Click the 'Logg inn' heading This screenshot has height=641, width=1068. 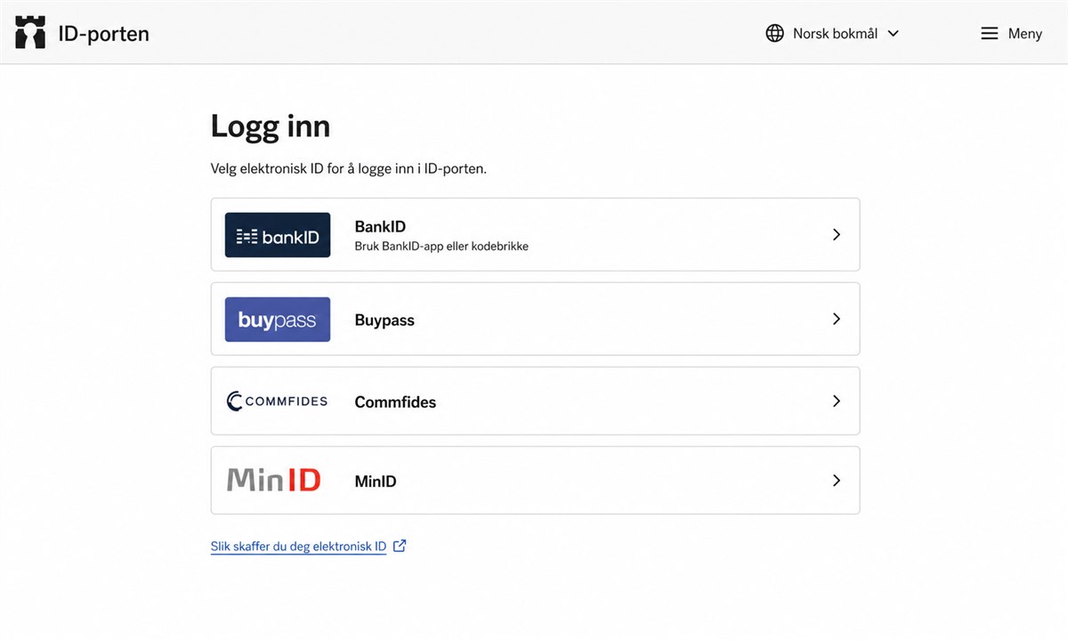tap(271, 126)
